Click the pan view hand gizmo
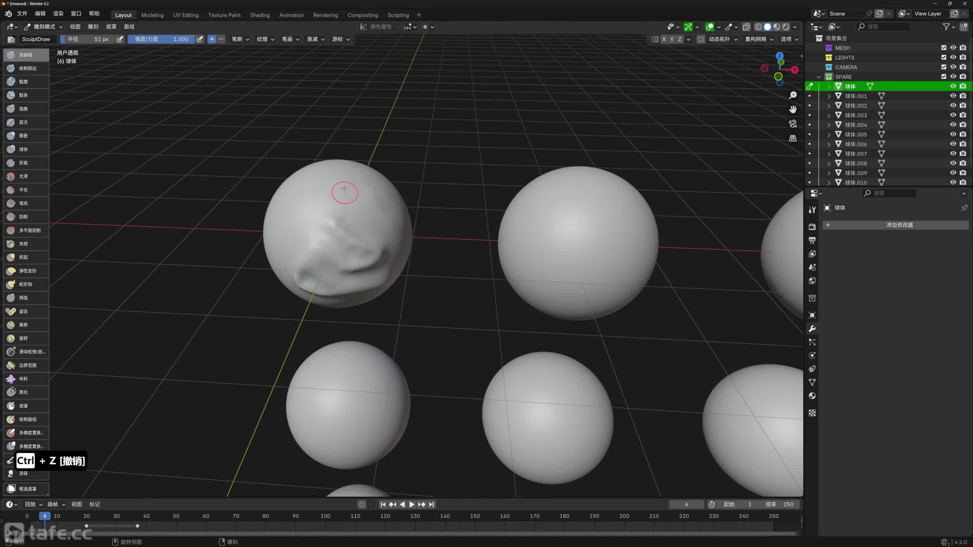973x547 pixels. pyautogui.click(x=793, y=109)
